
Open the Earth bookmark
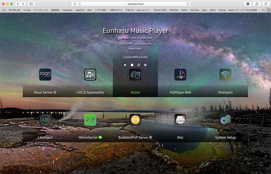(213, 10)
